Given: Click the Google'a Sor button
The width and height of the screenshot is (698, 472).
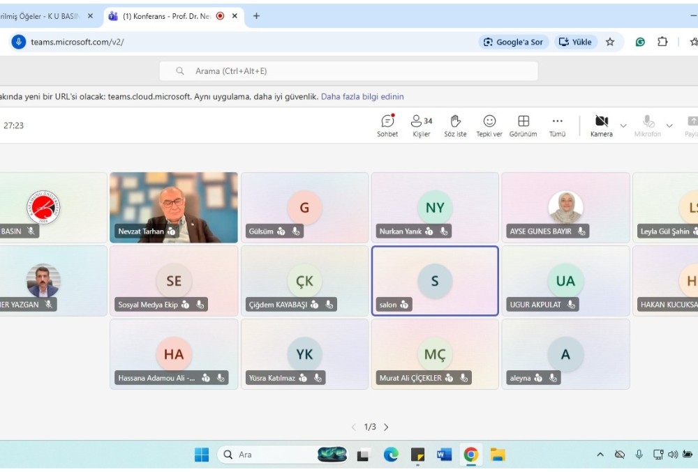Looking at the screenshot, I should [x=513, y=42].
